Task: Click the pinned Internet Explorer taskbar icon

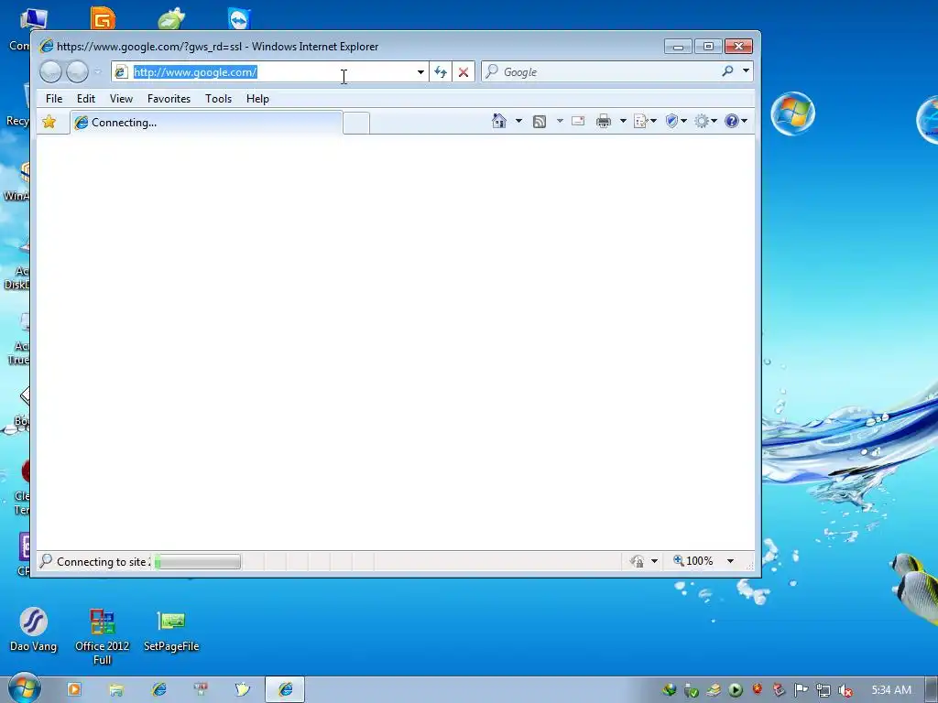Action: tap(159, 689)
